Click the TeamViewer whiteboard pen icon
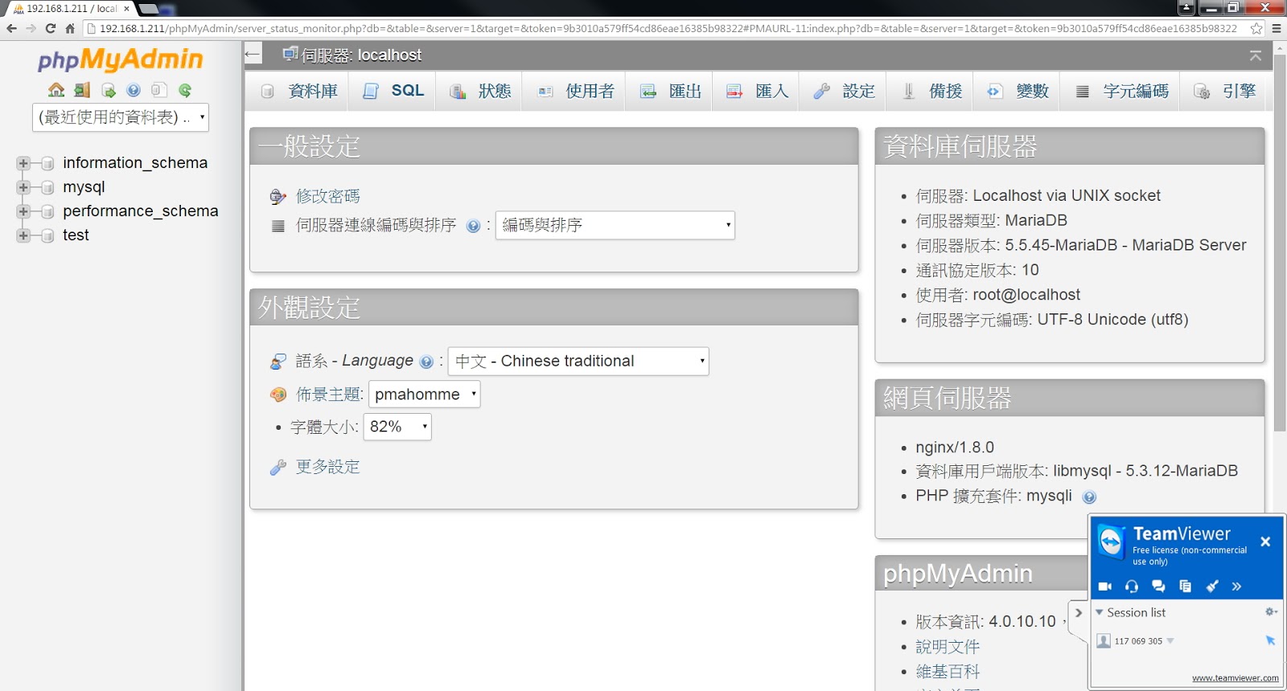 click(1211, 587)
